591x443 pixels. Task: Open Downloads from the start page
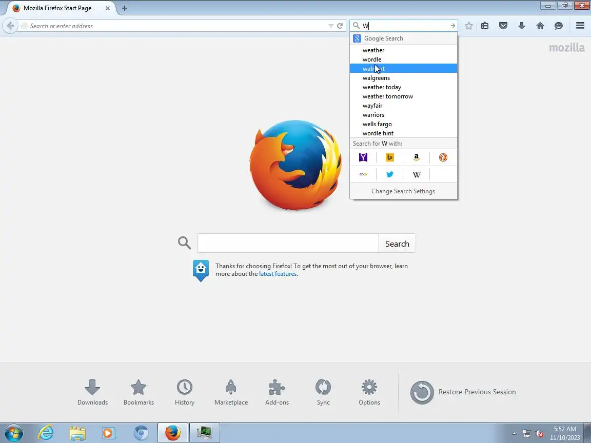coord(92,392)
